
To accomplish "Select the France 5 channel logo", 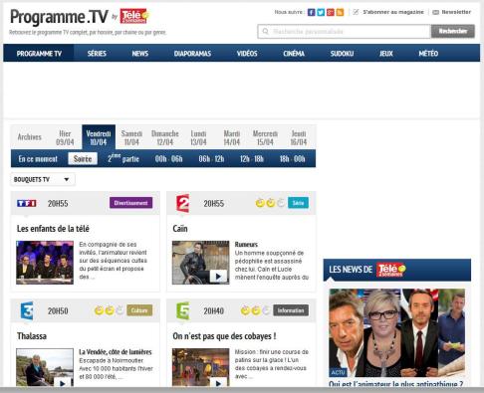I will point(183,311).
